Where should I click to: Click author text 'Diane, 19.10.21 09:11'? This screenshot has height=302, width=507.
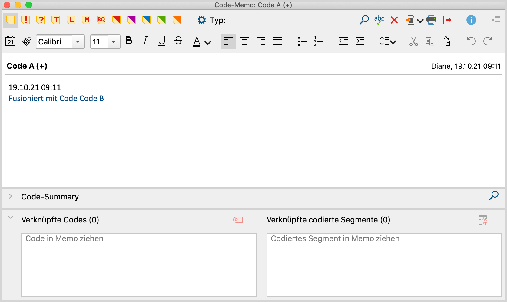pos(466,66)
